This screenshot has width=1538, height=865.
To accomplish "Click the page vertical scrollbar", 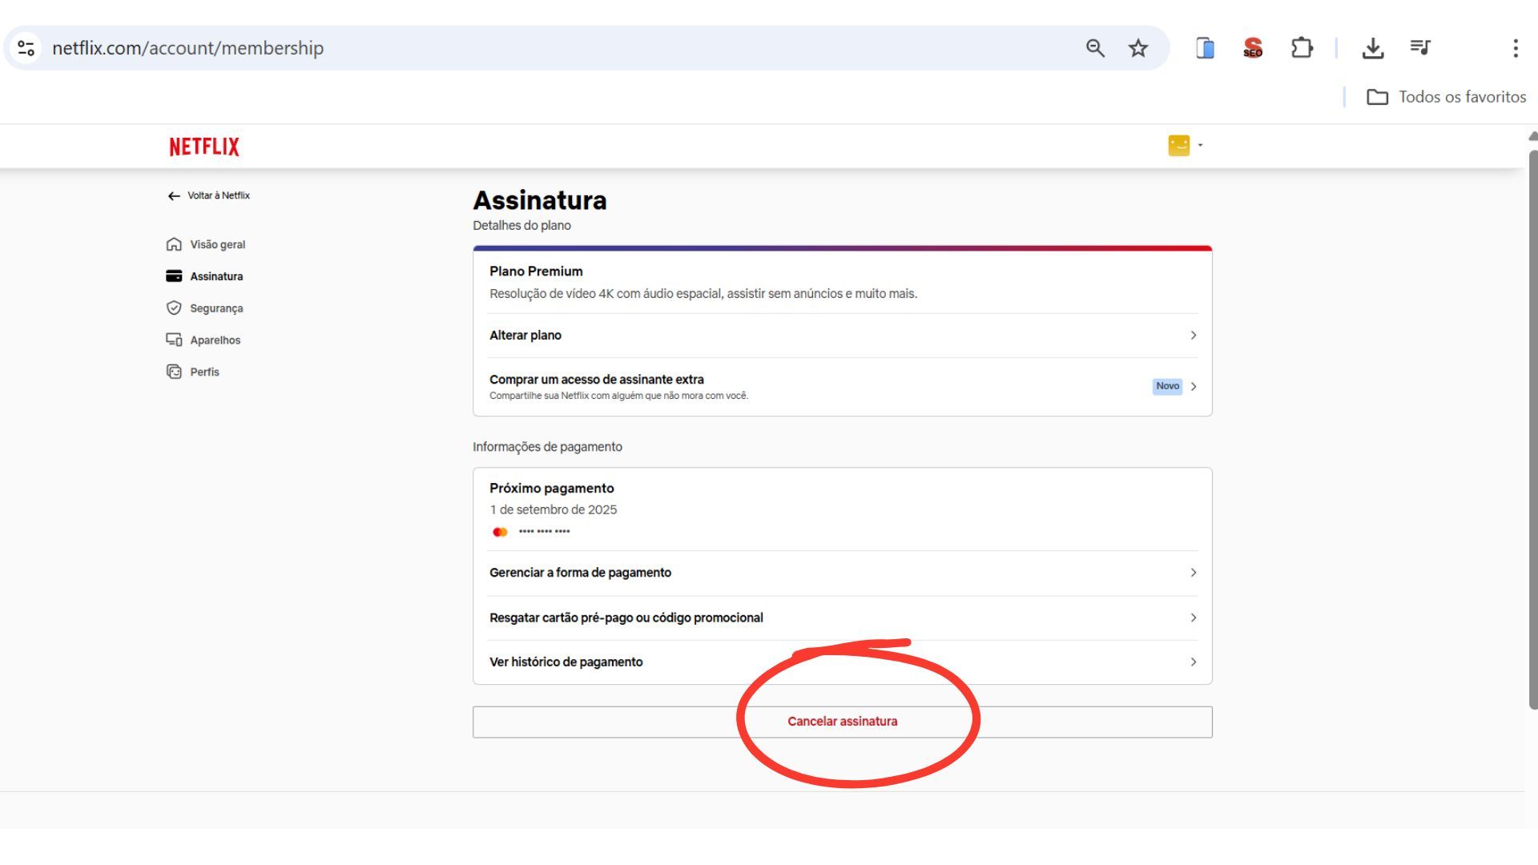I will [1533, 429].
